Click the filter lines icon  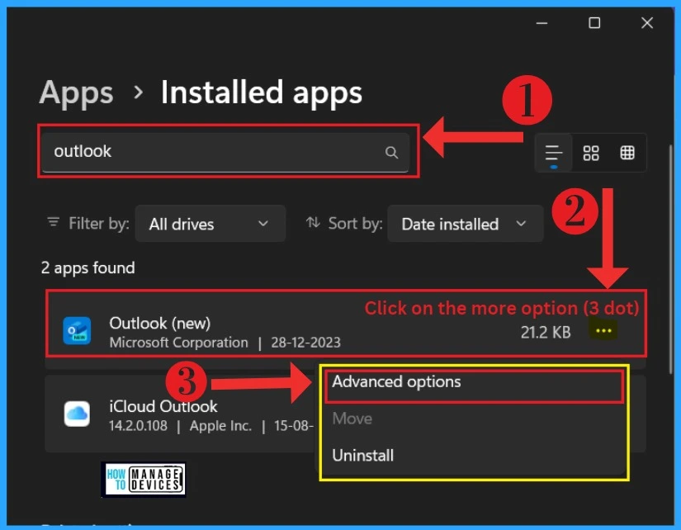53,222
